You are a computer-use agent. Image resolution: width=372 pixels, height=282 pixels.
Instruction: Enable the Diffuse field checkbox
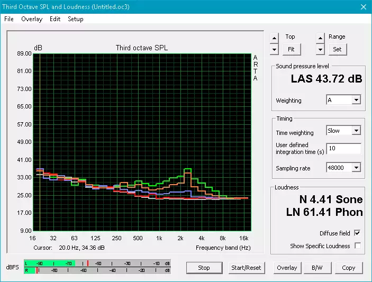click(357, 233)
